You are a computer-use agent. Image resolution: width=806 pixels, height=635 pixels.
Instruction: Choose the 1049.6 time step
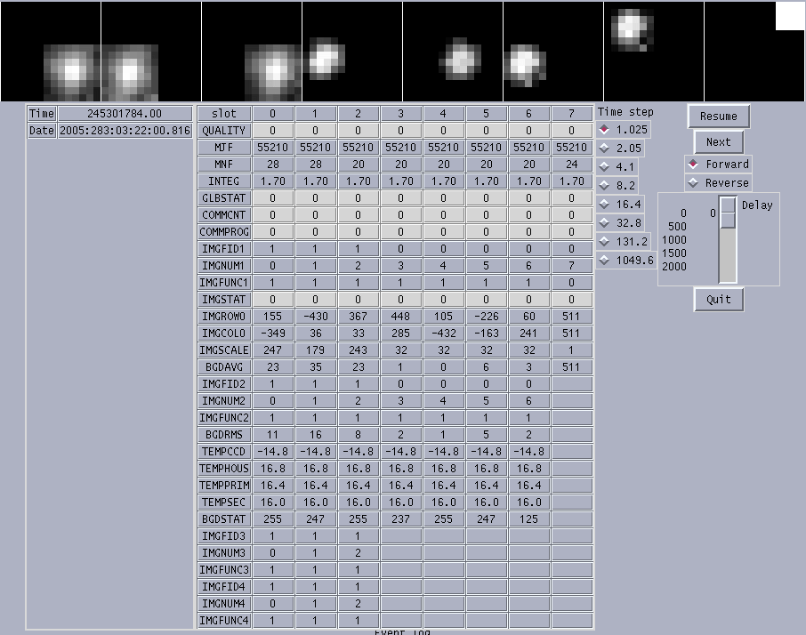(x=627, y=261)
